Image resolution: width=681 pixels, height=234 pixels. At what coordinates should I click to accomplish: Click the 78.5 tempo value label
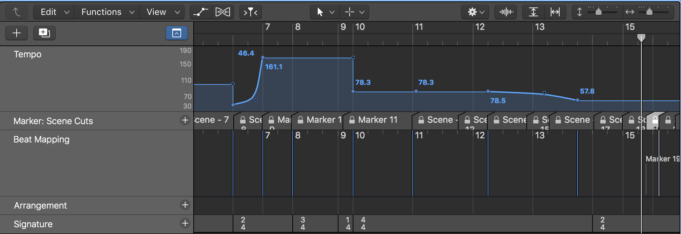[x=498, y=101]
